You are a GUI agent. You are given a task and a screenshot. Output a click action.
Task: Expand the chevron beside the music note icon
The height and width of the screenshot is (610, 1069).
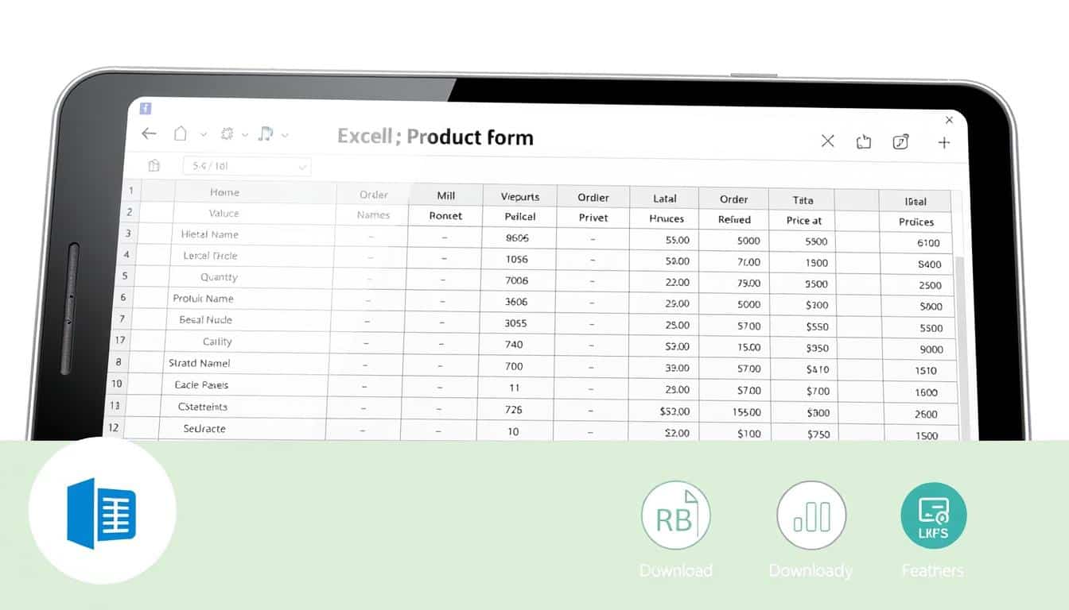click(285, 135)
